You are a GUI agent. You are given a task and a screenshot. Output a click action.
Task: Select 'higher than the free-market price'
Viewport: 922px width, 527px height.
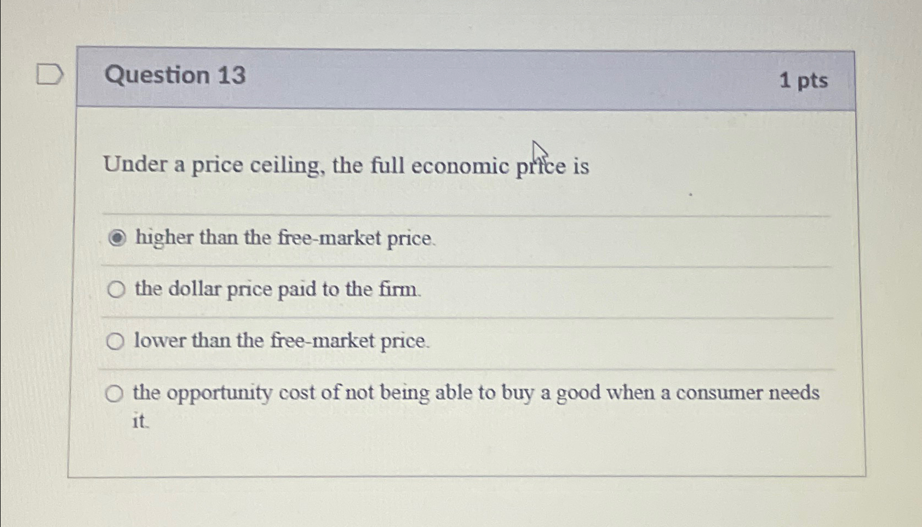[x=284, y=238]
